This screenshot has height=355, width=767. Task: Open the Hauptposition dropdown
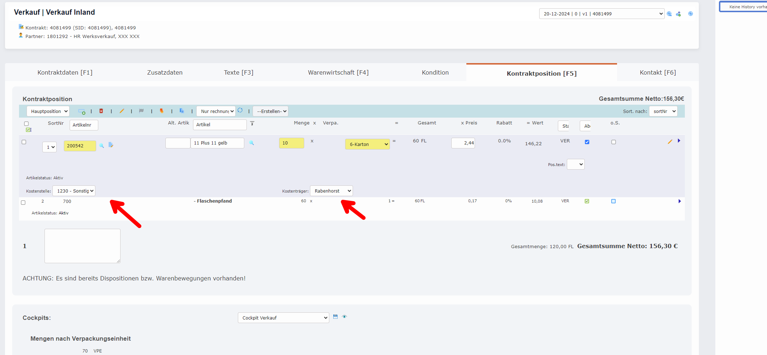coord(48,112)
